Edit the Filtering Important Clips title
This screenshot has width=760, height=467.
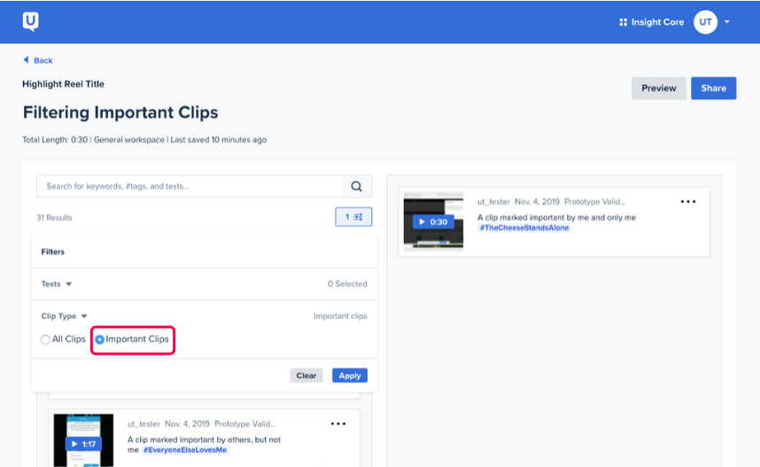coord(120,113)
